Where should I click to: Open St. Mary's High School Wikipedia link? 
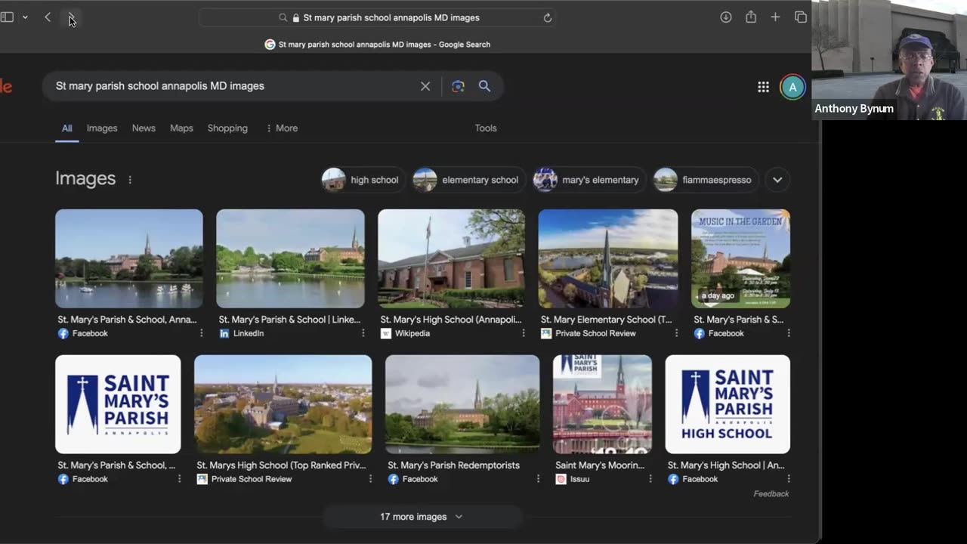coord(451,320)
